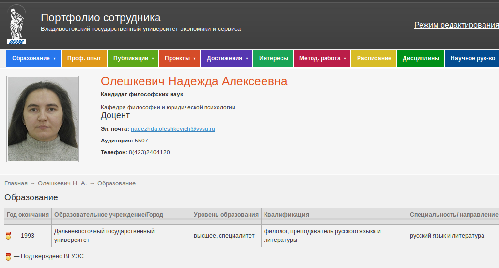Expand the Проекты dropdown menu
Image resolution: width=499 pixels, height=268 pixels.
pos(179,58)
